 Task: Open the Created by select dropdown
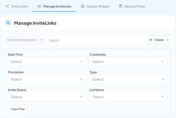128,61
